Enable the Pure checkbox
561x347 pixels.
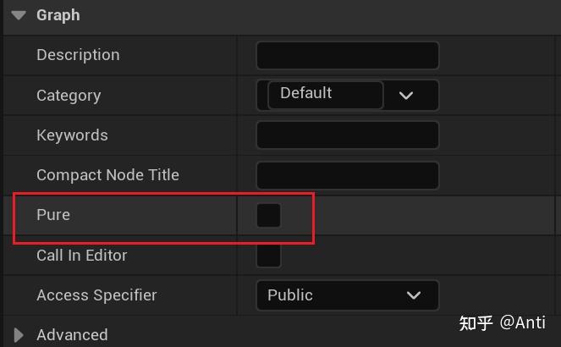268,215
